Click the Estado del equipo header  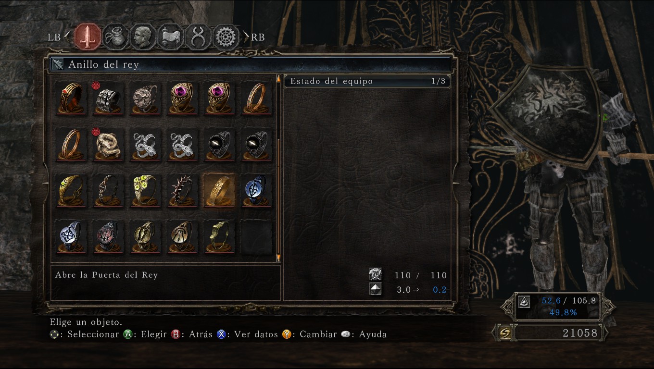click(367, 81)
